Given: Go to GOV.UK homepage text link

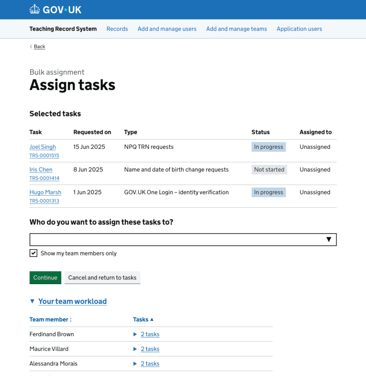Looking at the screenshot, I should click(62, 10).
